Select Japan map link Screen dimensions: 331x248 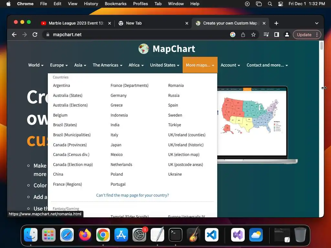116,145
